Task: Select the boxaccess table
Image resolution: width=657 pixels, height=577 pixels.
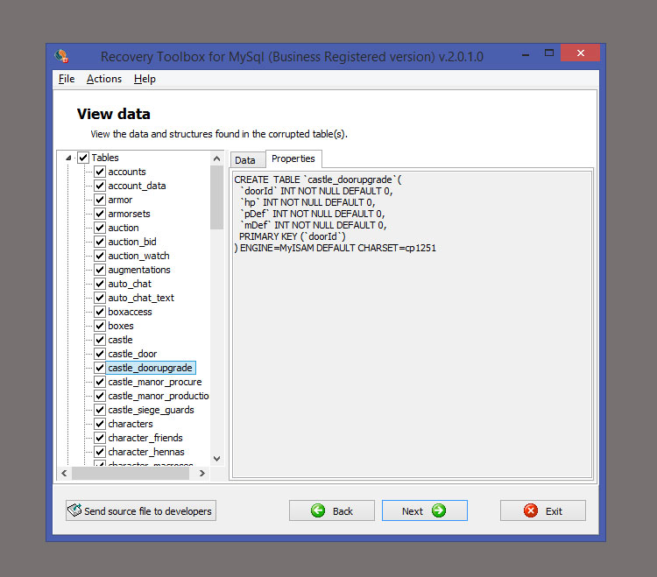Action: coord(130,312)
